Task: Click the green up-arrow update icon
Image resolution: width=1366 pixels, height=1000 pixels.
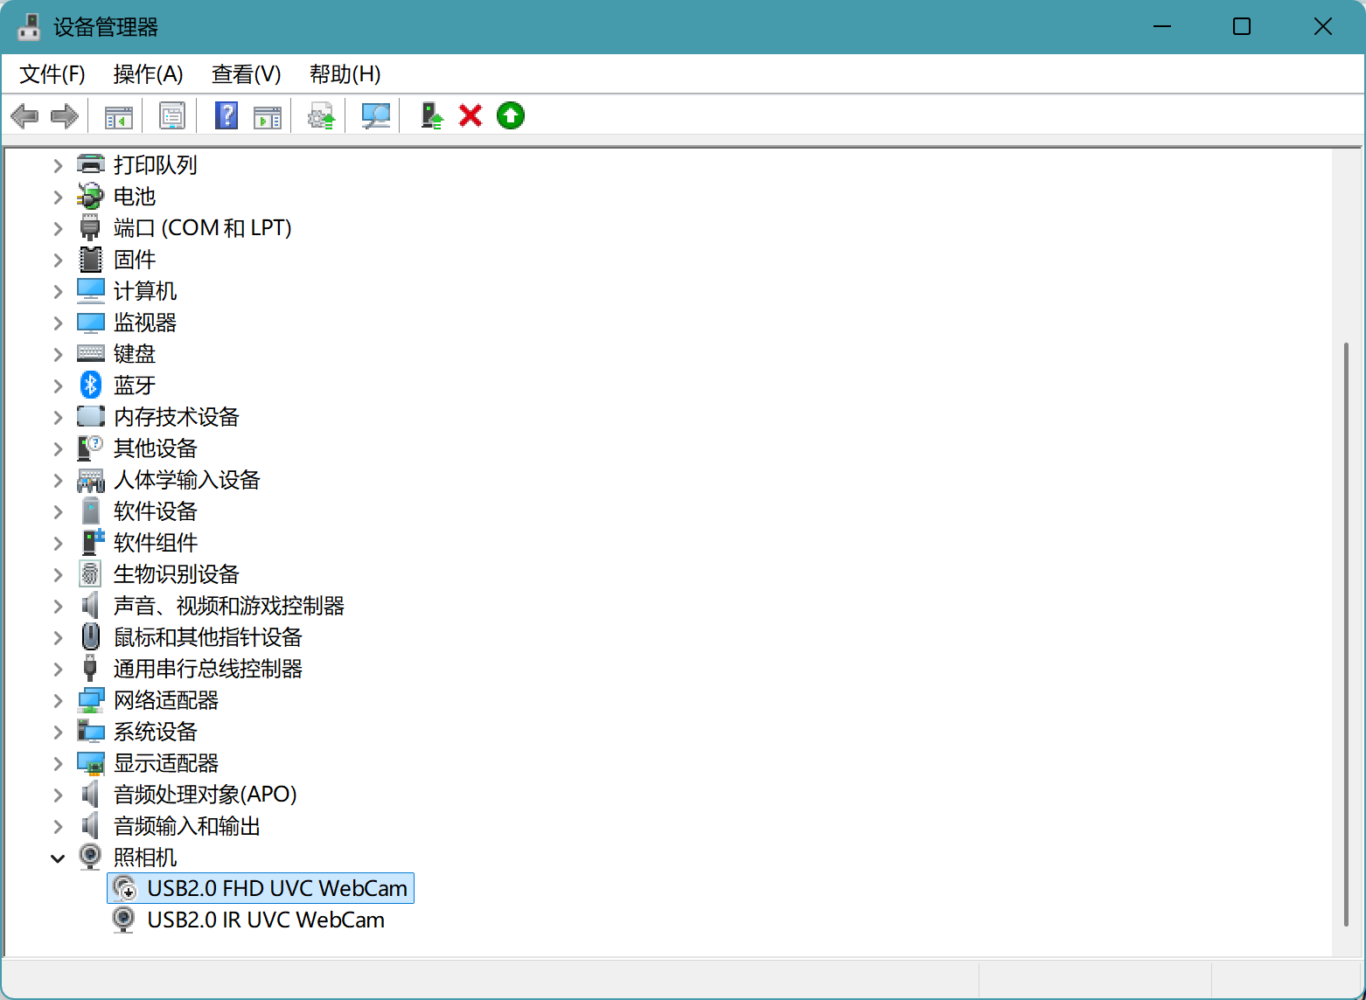Action: [511, 115]
